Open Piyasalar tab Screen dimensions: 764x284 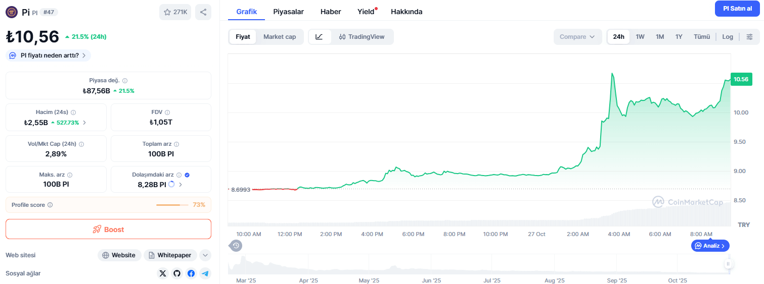(x=289, y=12)
